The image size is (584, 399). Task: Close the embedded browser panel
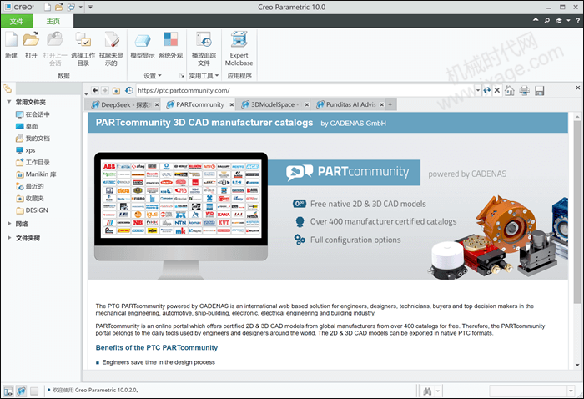(577, 88)
